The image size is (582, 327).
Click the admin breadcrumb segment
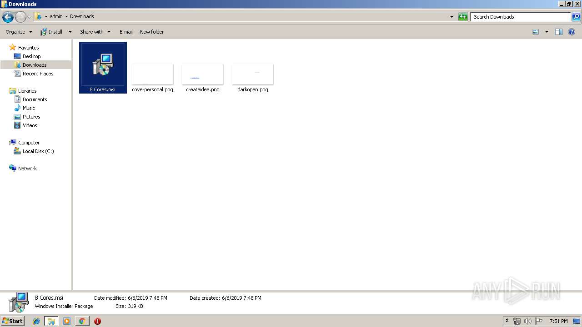pos(56,16)
